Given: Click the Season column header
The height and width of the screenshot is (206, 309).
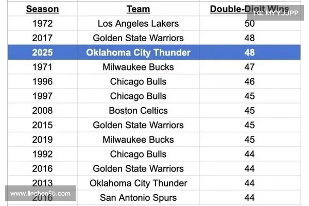Looking at the screenshot, I should (x=42, y=9).
